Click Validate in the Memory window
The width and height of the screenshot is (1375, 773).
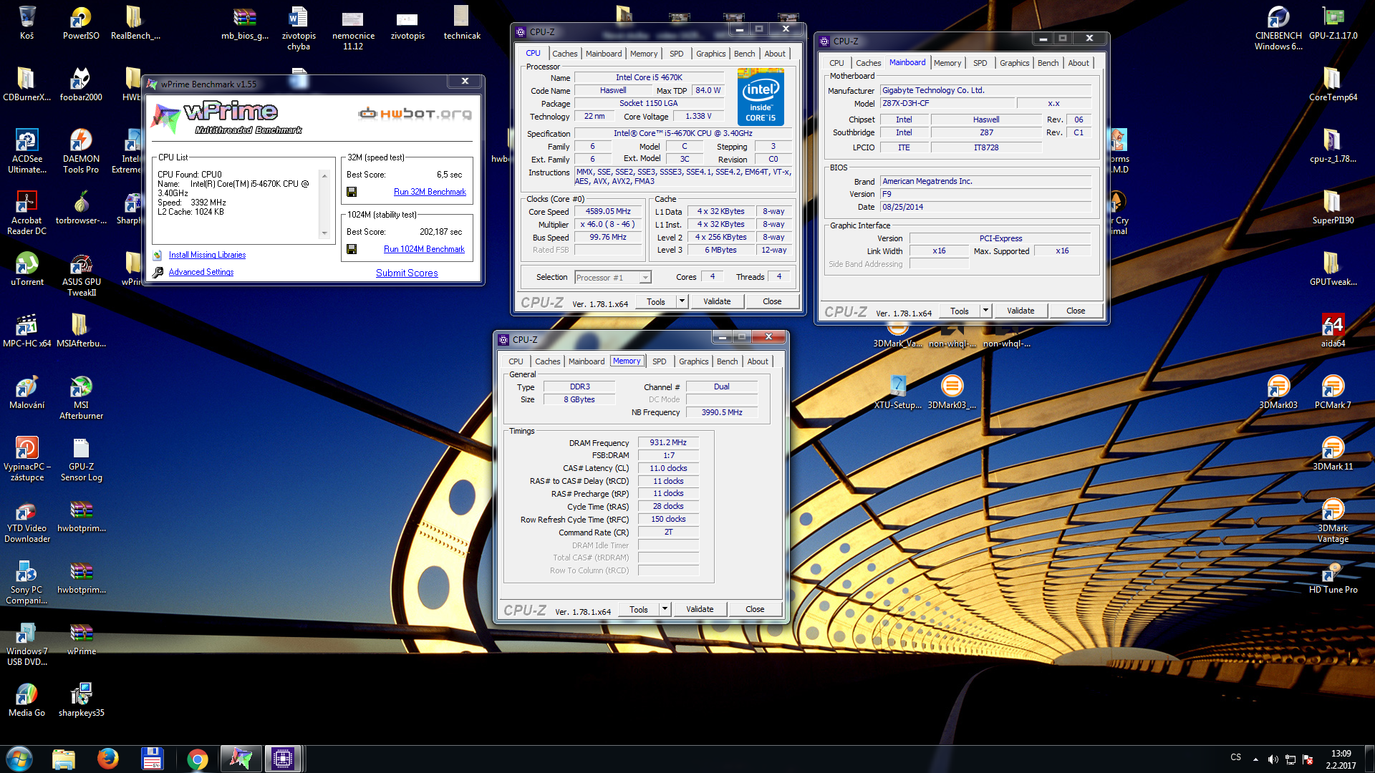(700, 609)
